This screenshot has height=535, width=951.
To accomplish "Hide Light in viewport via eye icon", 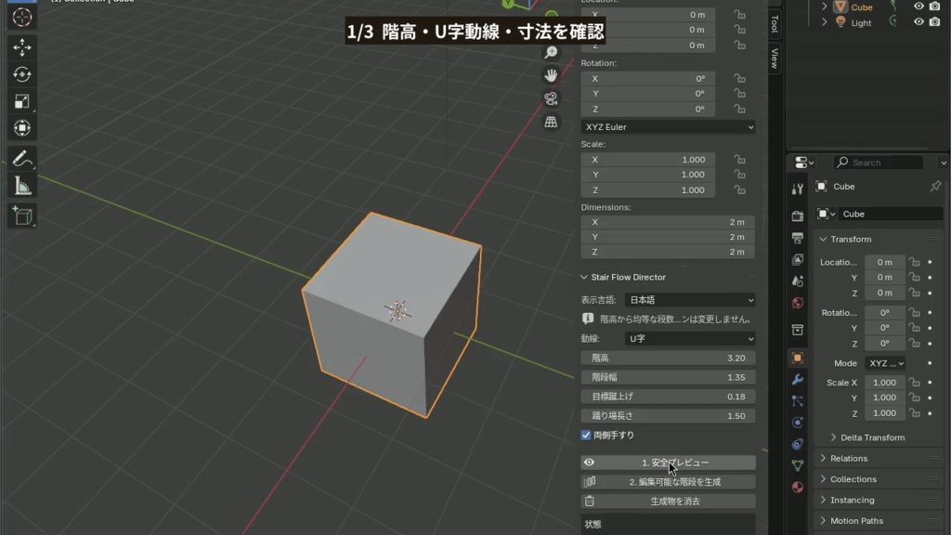I will click(918, 22).
